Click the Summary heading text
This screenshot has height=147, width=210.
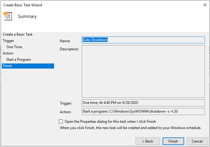27,16
